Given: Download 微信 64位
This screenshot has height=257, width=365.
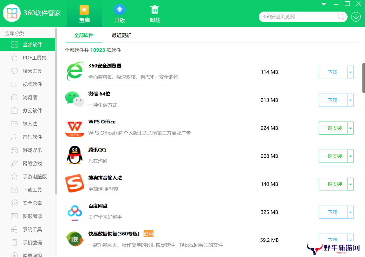Looking at the screenshot, I should pos(333,100).
